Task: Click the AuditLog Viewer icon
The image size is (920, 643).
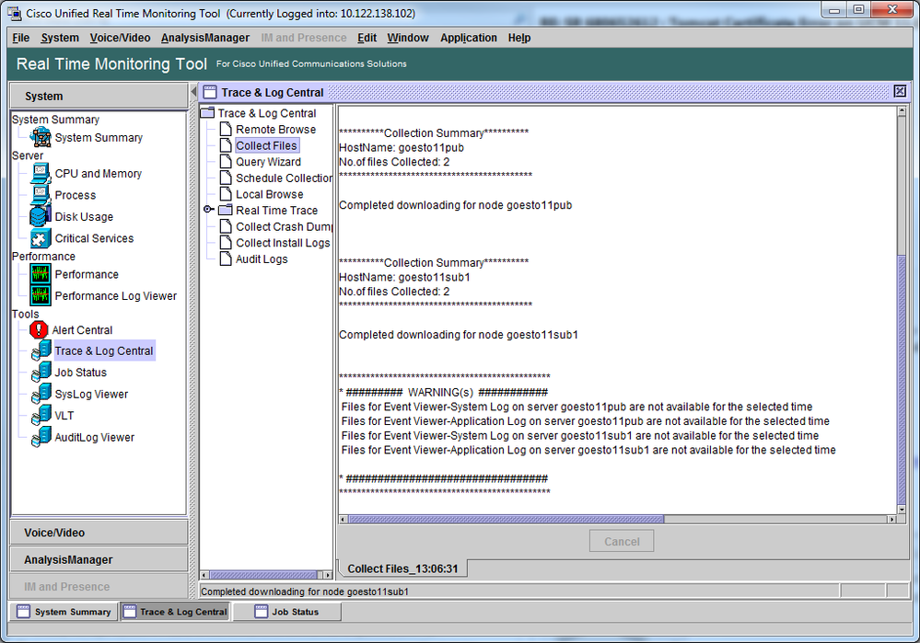Action: click(x=41, y=437)
